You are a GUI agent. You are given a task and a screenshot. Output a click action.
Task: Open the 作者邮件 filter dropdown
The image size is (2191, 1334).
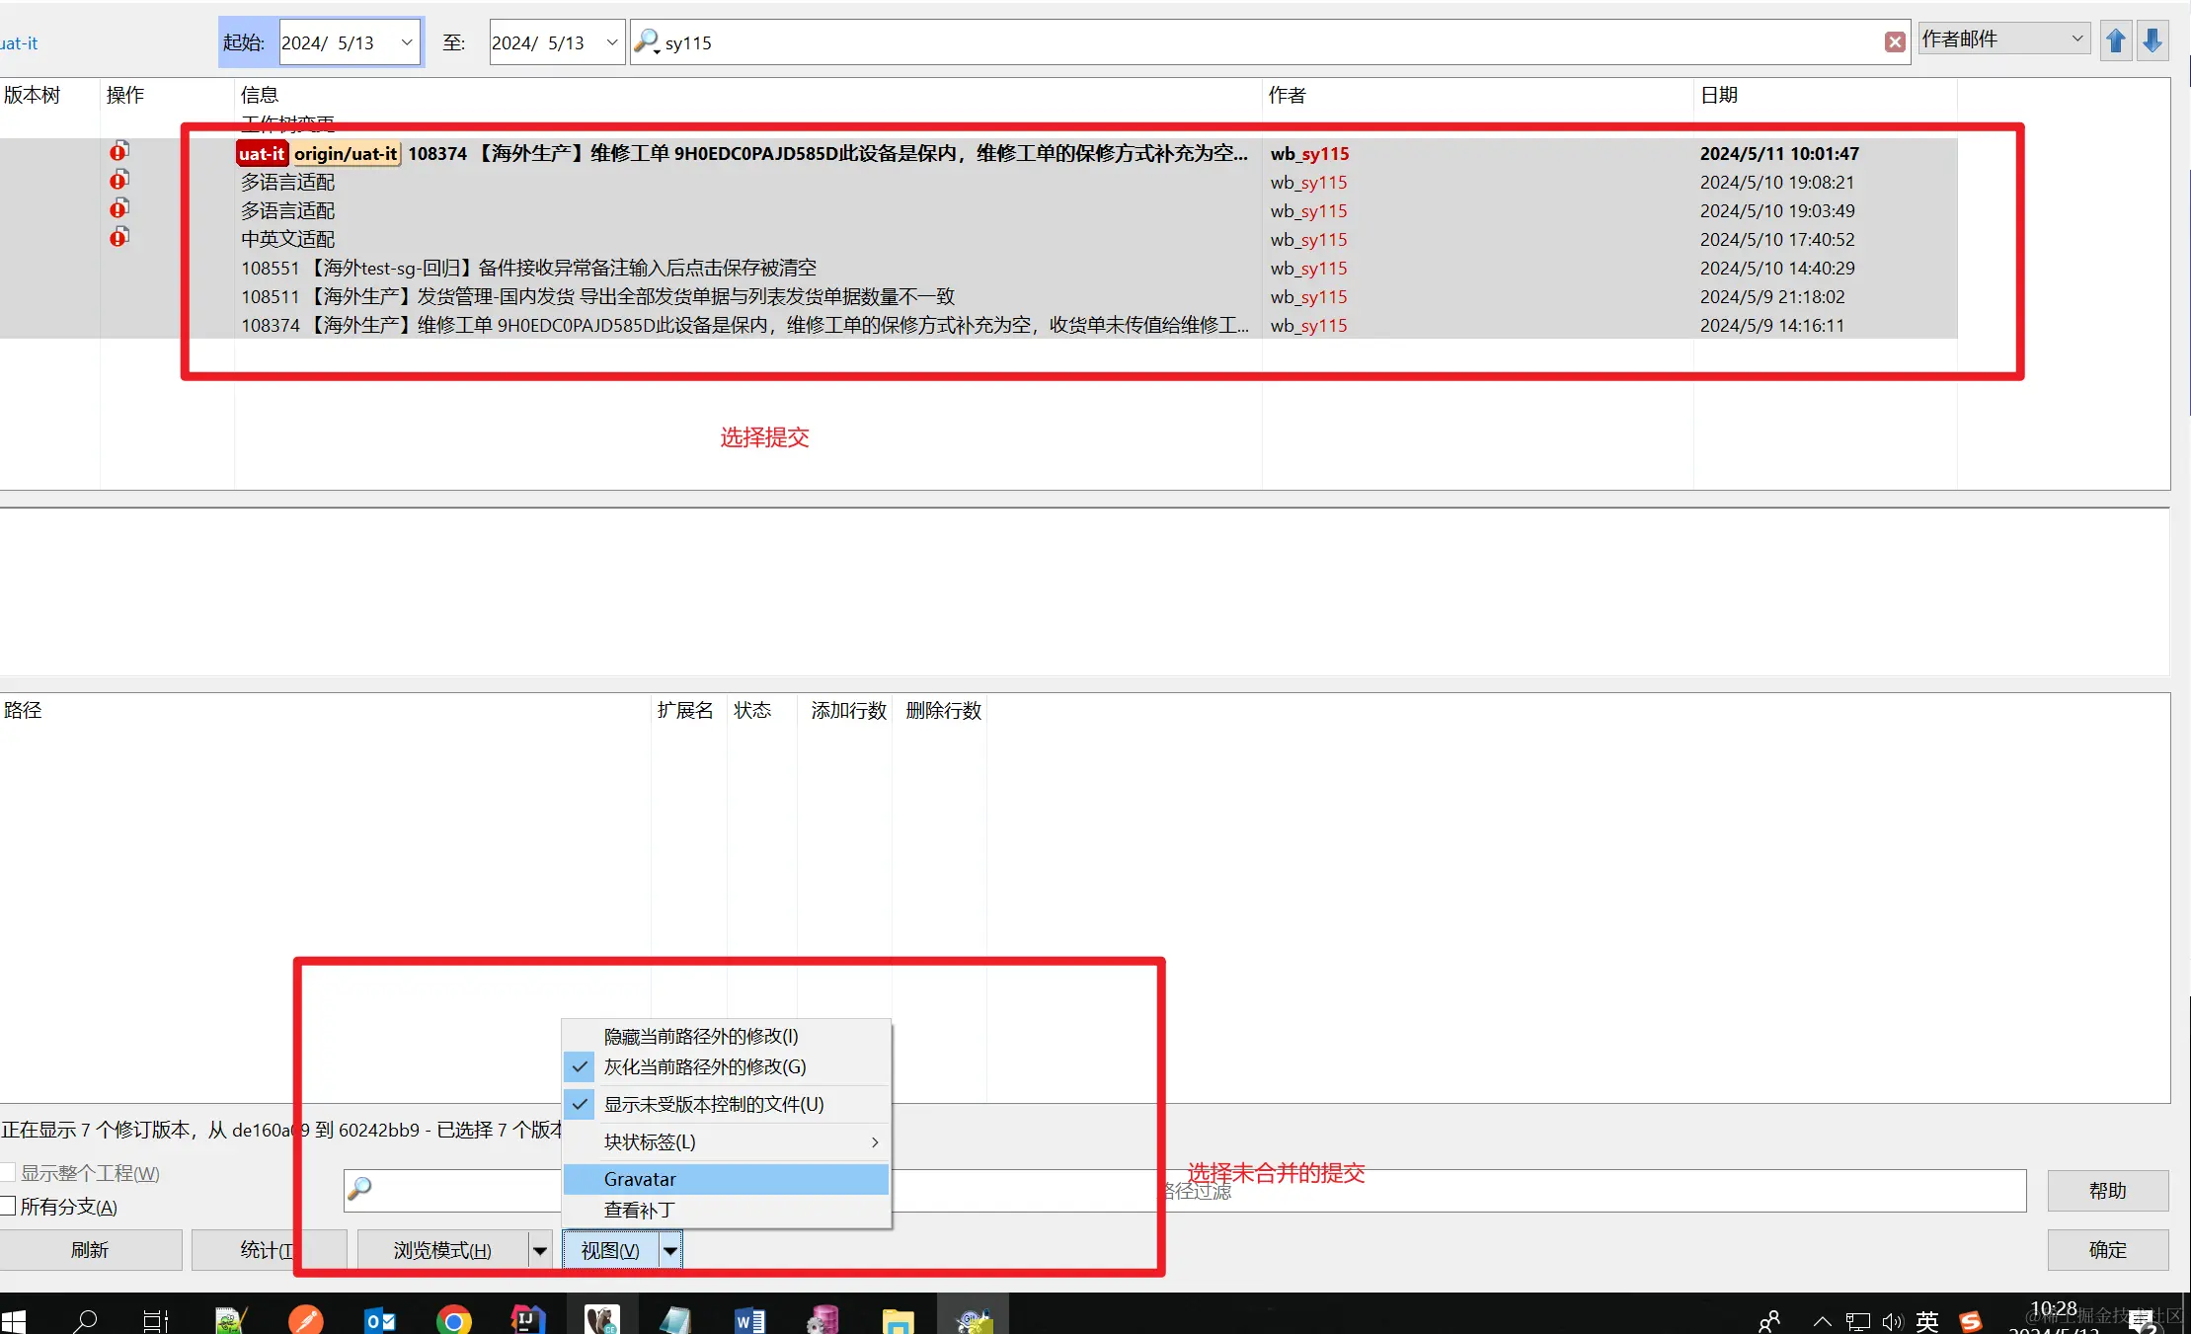(2003, 39)
